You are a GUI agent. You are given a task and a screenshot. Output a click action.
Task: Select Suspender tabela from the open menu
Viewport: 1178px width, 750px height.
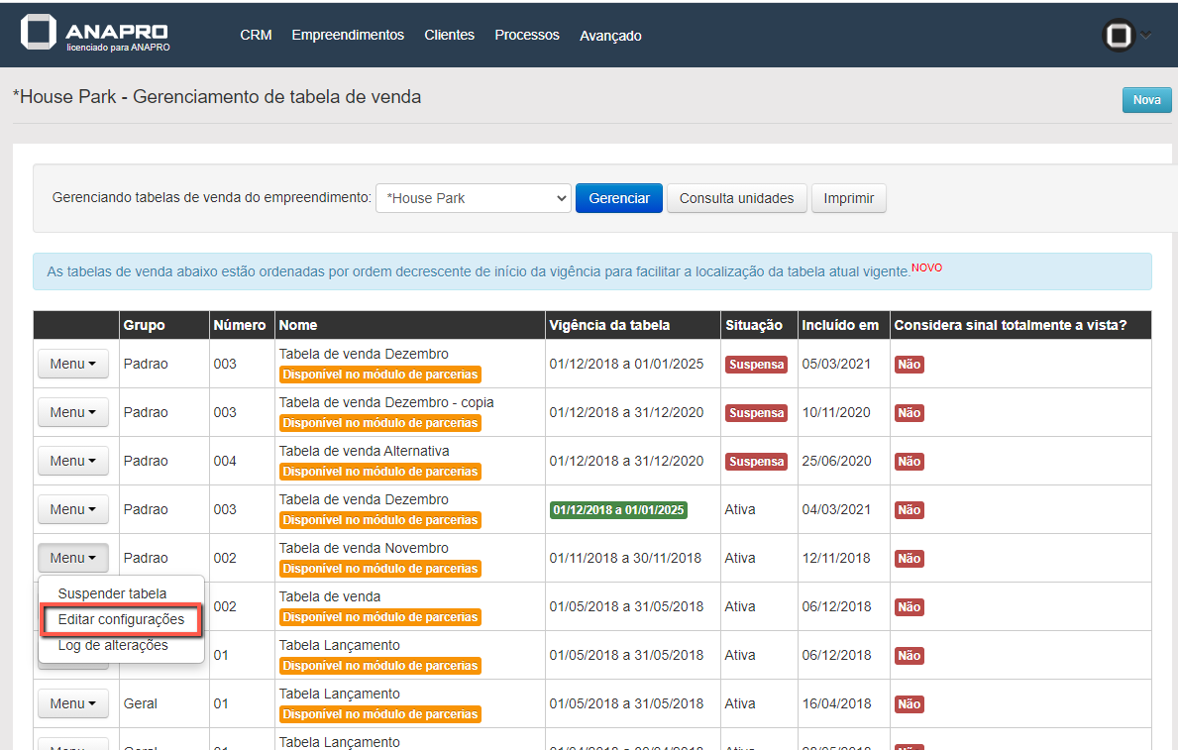pos(112,593)
